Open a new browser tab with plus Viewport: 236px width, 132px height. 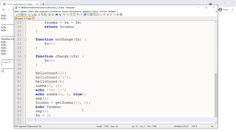pos(44,4)
